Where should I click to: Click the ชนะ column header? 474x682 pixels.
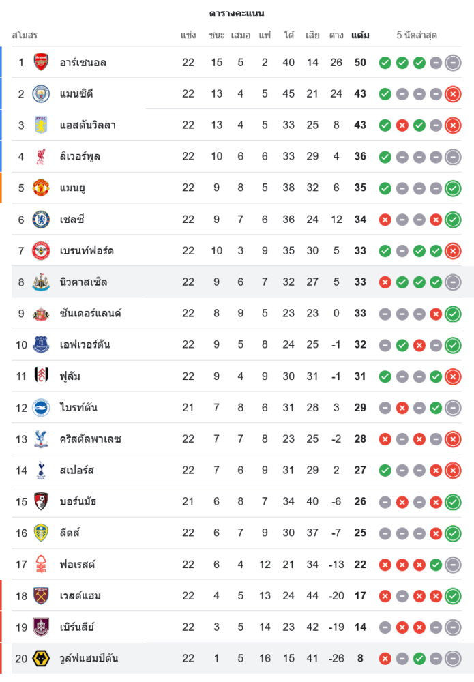pos(217,35)
